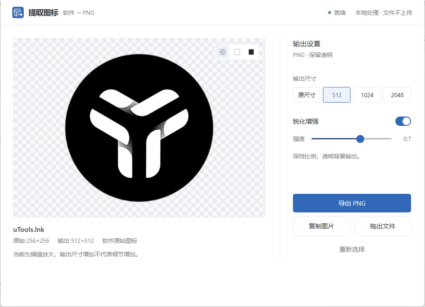Select 2048 output size
425x307 pixels.
coord(397,95)
